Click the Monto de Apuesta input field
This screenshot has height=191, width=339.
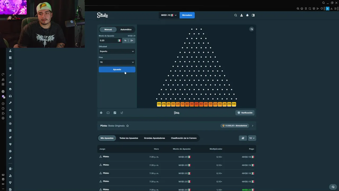coord(110,40)
